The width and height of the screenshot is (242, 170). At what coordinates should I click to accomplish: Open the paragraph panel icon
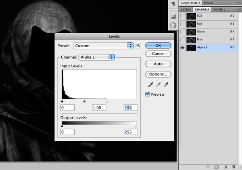pos(173,4)
